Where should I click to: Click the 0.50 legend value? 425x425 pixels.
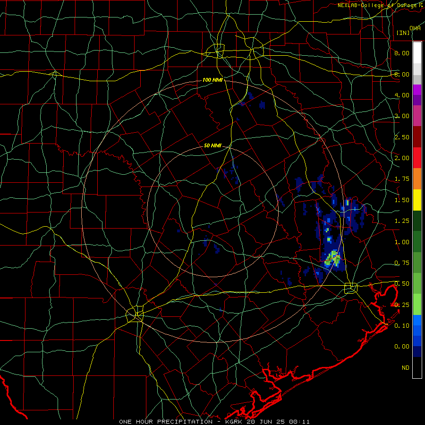click(402, 284)
